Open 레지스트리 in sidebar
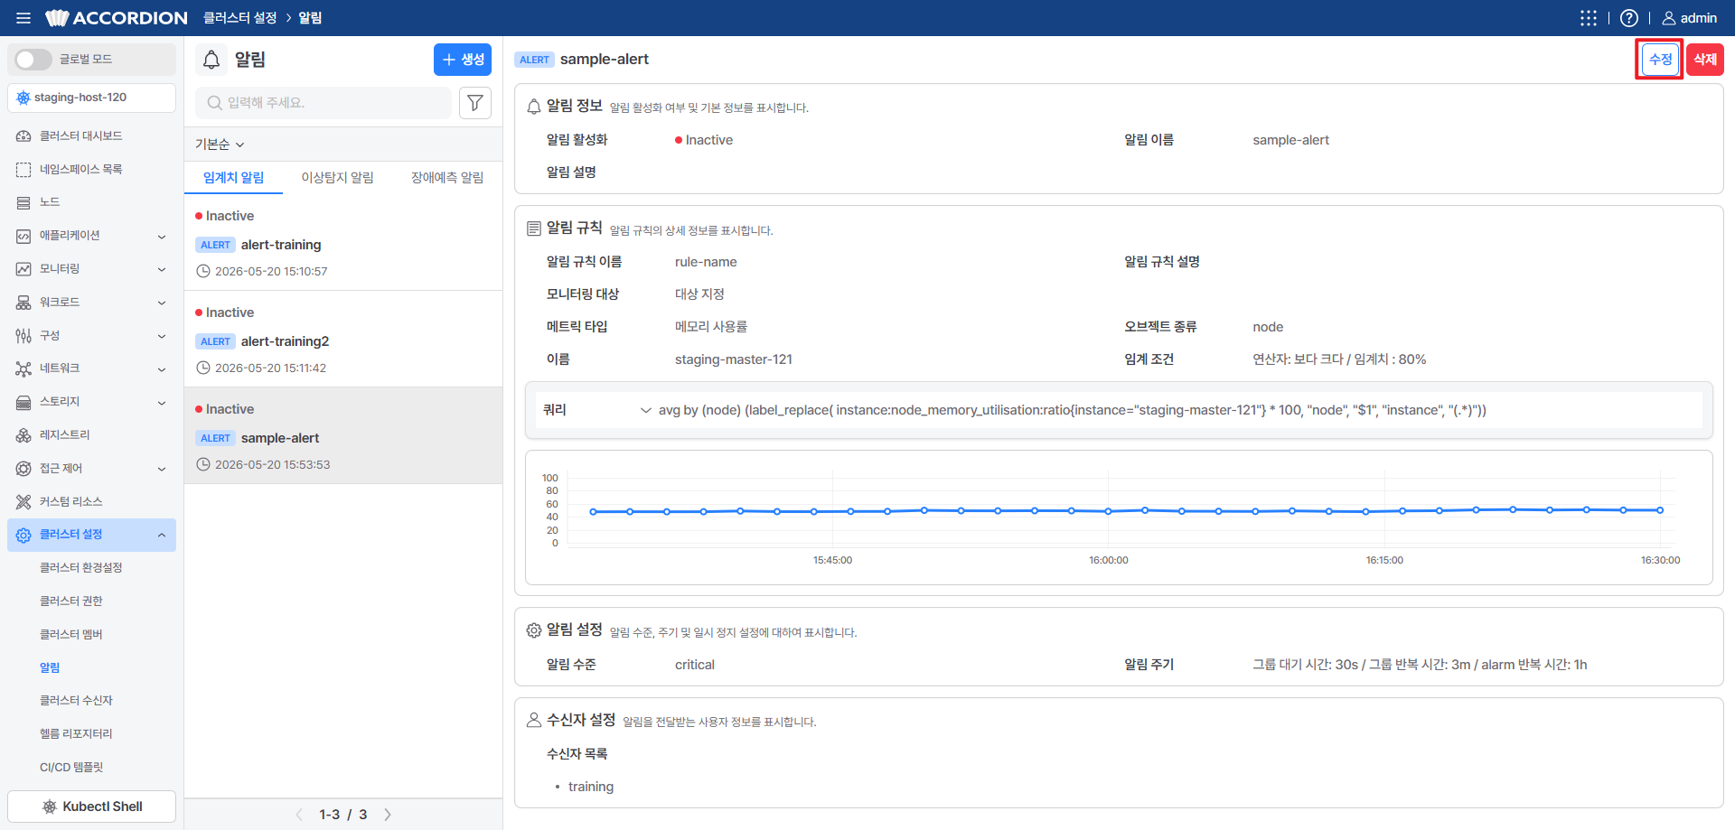 tap(91, 435)
